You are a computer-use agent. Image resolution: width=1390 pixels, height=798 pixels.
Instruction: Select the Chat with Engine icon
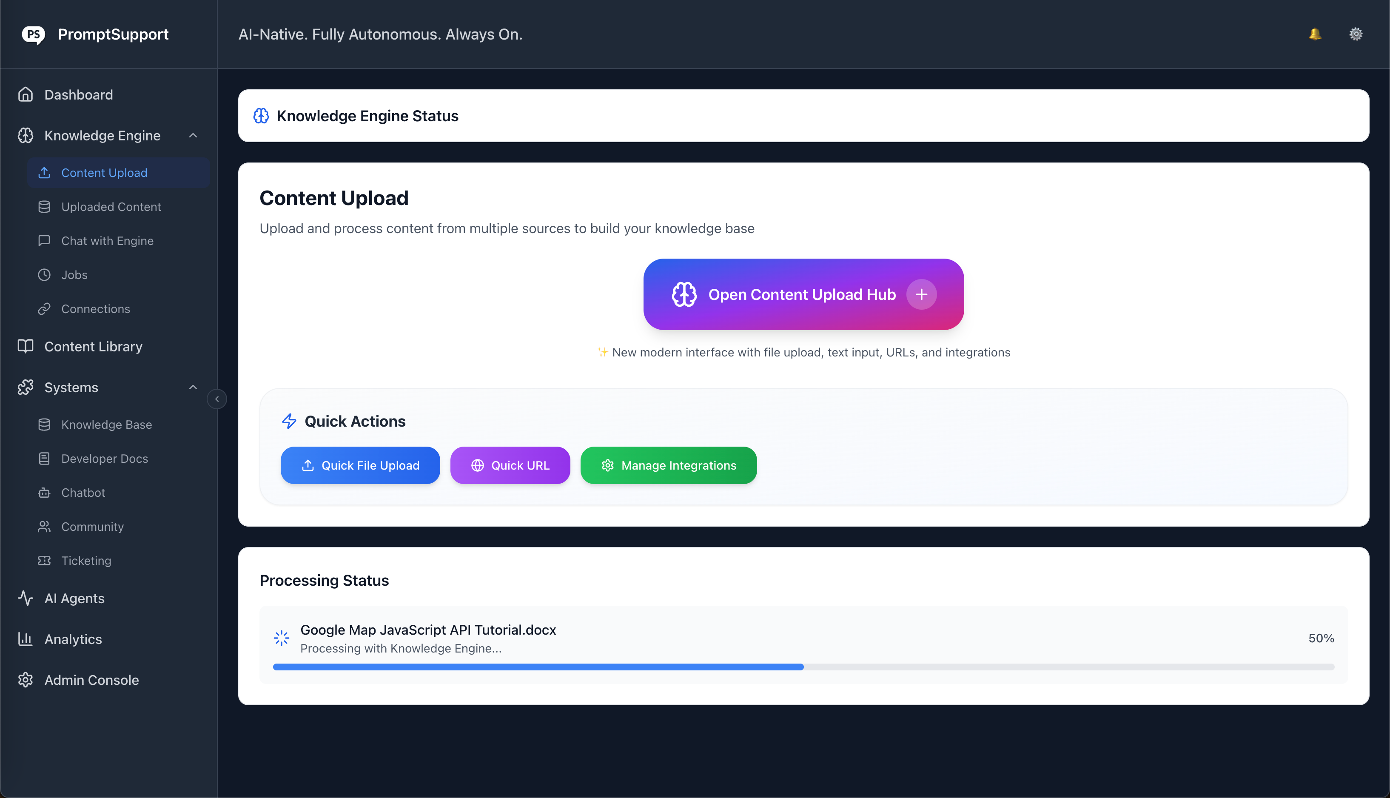click(44, 241)
